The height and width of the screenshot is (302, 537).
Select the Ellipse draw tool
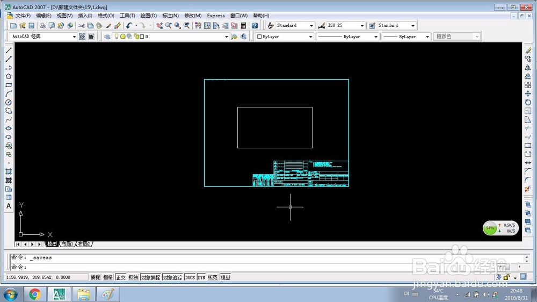pos(9,128)
